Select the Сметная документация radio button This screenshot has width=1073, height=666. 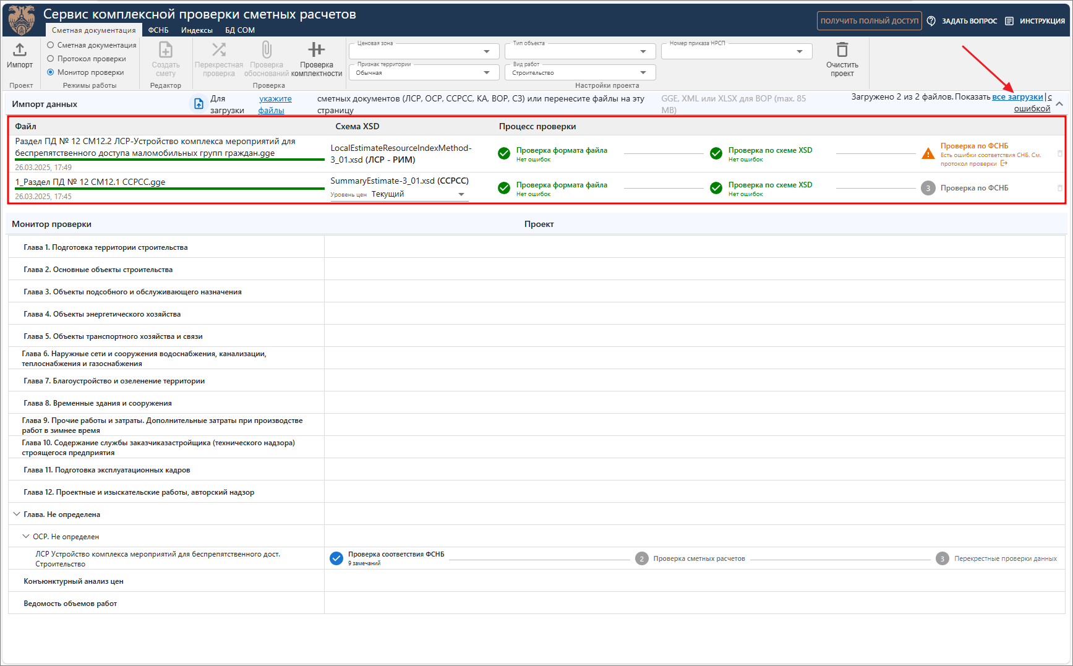coord(51,45)
